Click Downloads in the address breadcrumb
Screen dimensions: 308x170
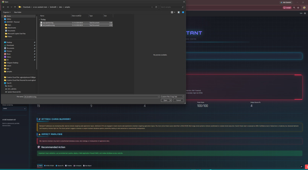(x=27, y=7)
